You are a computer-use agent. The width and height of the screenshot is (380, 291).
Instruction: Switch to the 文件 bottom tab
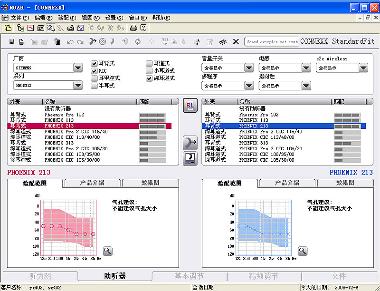(339, 276)
